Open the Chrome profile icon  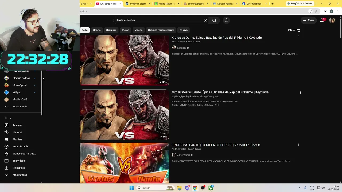[331, 11]
